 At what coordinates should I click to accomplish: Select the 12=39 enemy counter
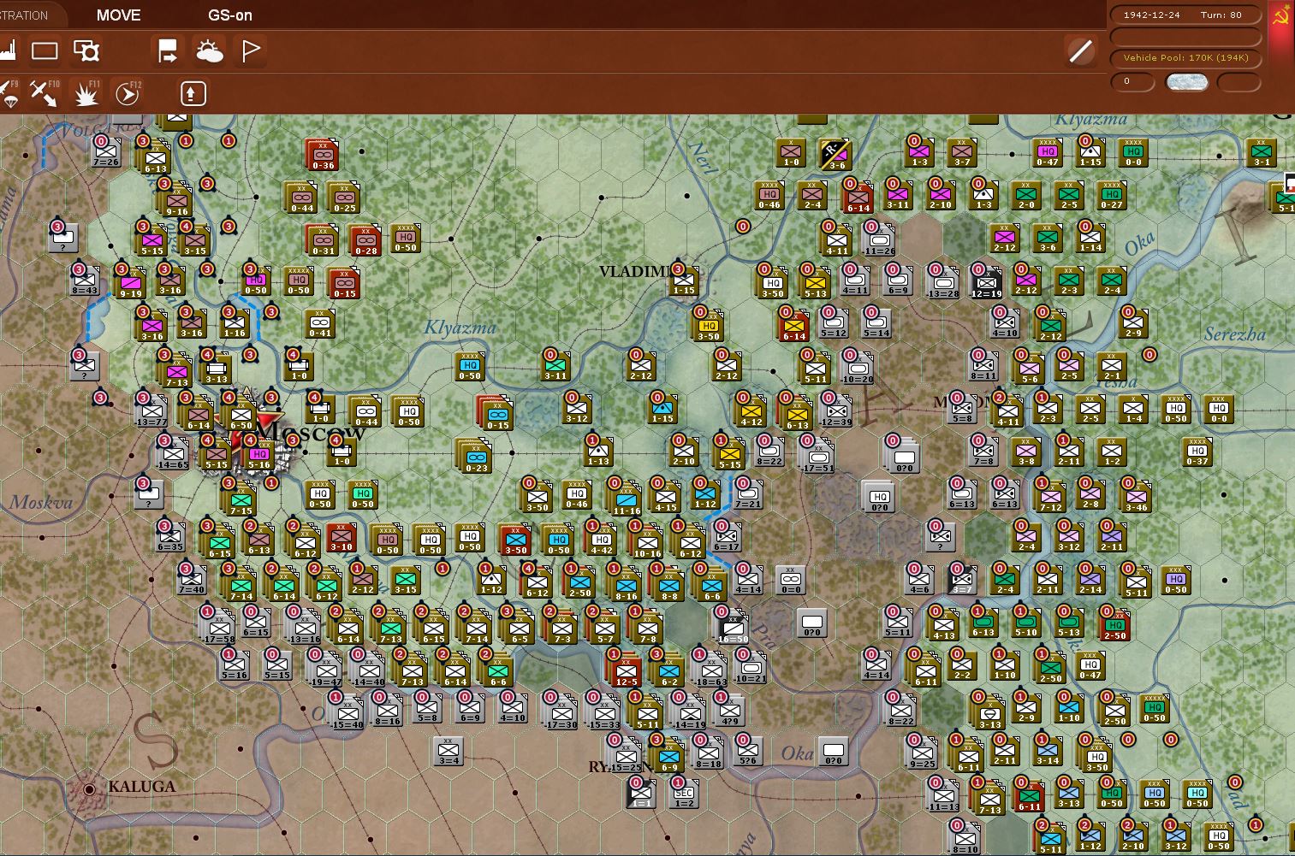pos(836,410)
